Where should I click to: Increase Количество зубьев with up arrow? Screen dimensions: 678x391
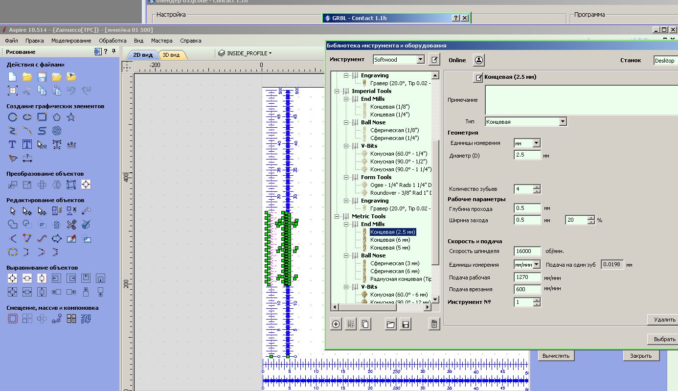[537, 187]
